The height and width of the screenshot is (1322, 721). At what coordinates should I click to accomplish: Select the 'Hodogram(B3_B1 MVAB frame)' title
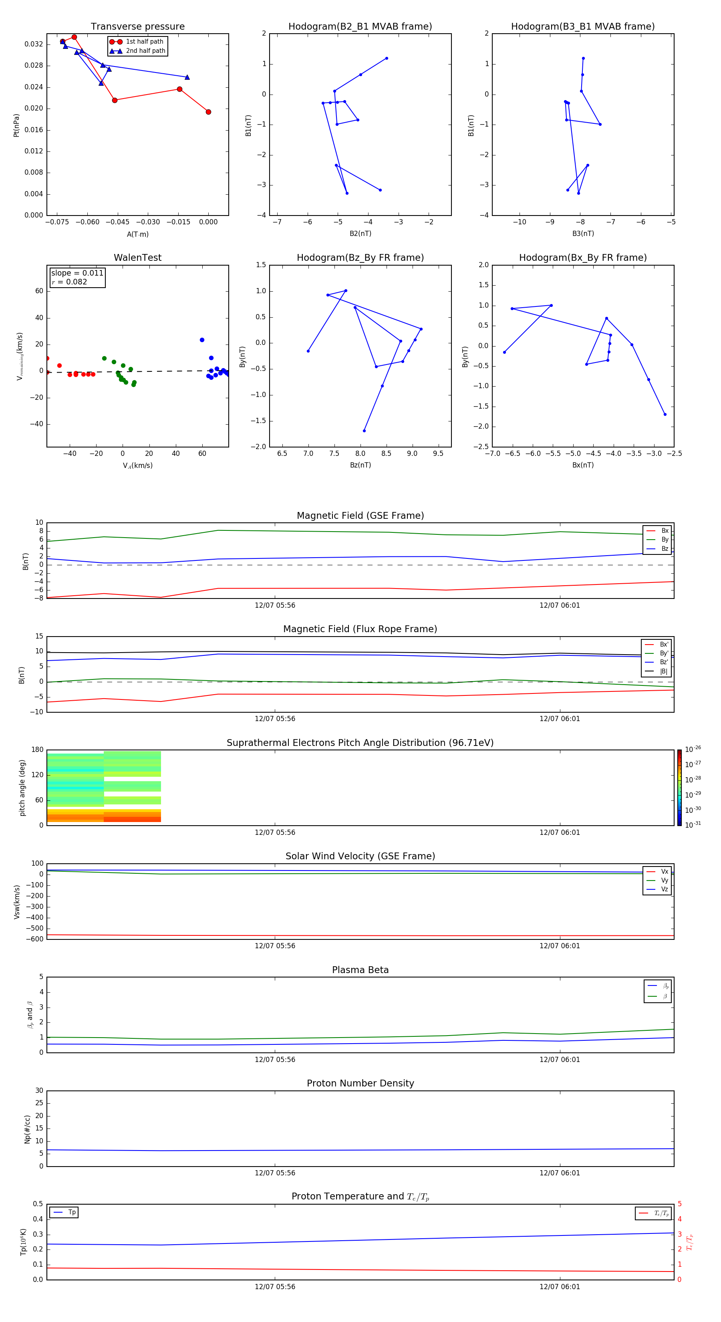point(583,27)
